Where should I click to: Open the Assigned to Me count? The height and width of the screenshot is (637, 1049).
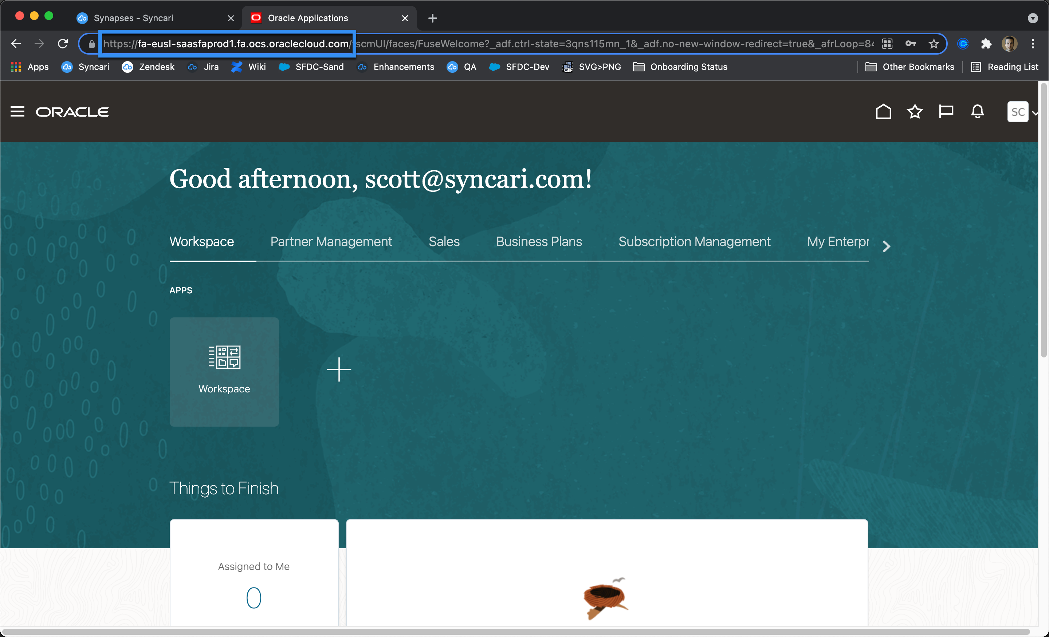[254, 597]
